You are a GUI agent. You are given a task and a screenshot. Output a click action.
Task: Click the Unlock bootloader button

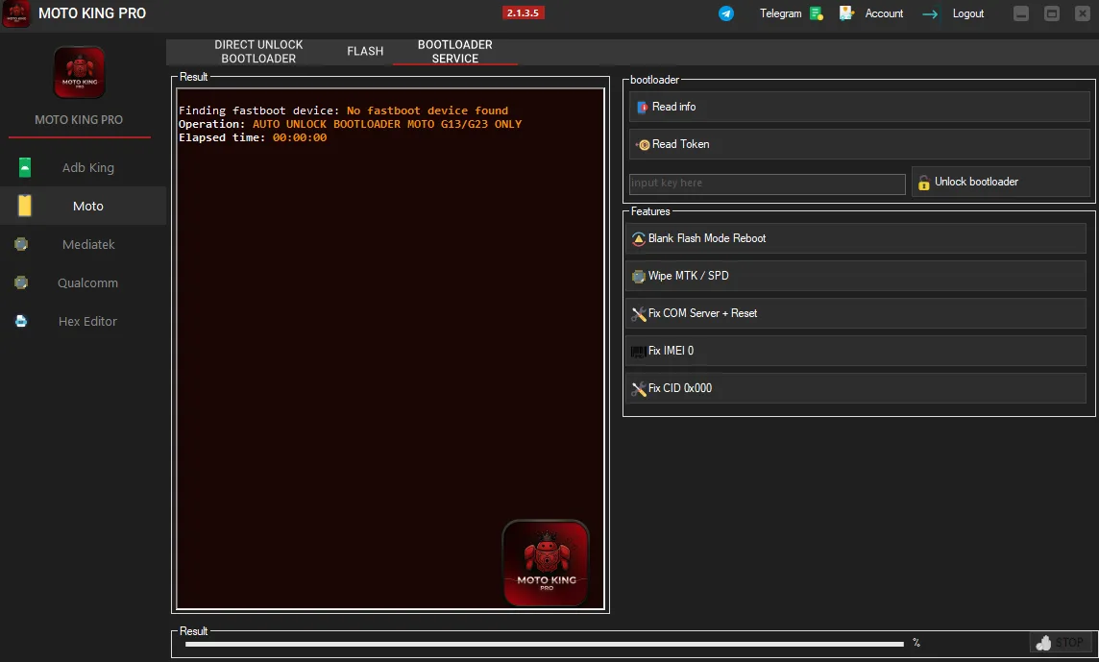1001,182
